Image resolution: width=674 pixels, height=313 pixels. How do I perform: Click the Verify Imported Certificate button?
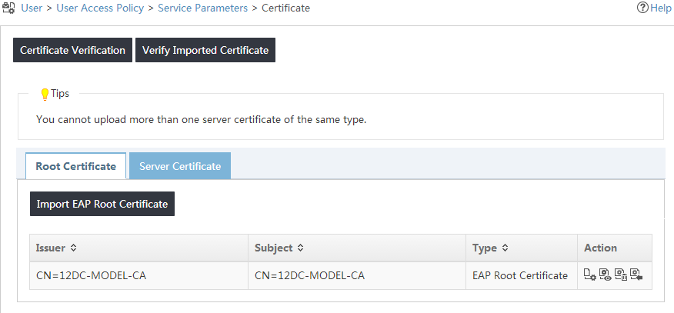[205, 50]
